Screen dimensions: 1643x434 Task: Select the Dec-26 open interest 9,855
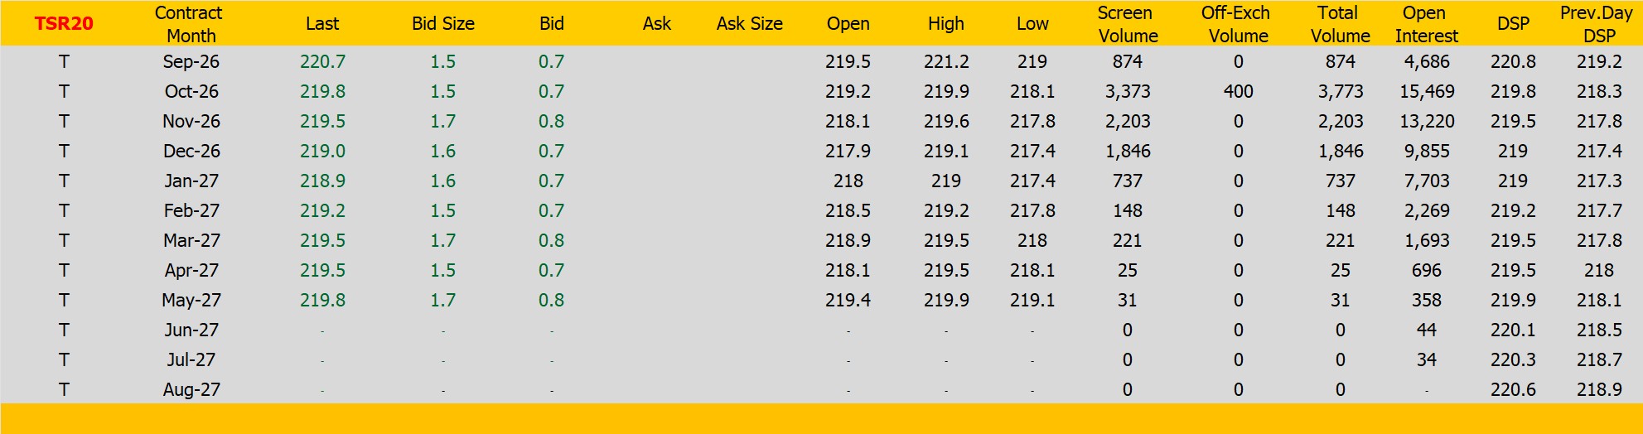coord(1427,152)
